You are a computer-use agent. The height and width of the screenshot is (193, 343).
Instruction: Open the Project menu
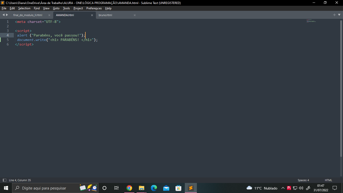78,8
